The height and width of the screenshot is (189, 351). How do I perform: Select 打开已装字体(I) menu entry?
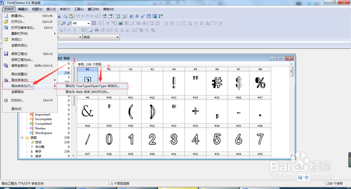(30, 28)
